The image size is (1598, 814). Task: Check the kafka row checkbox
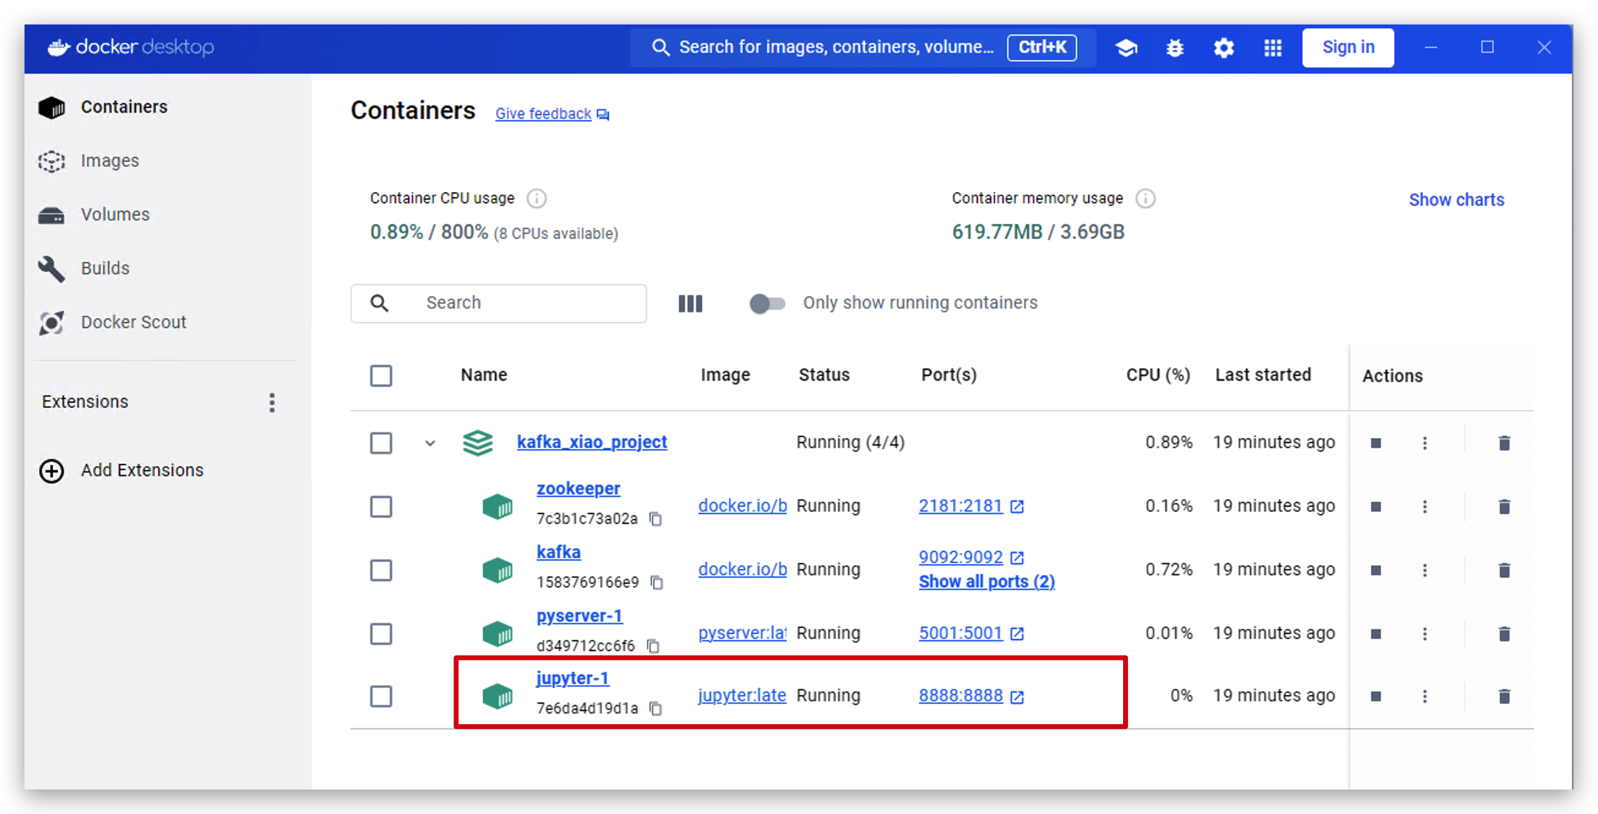381,570
